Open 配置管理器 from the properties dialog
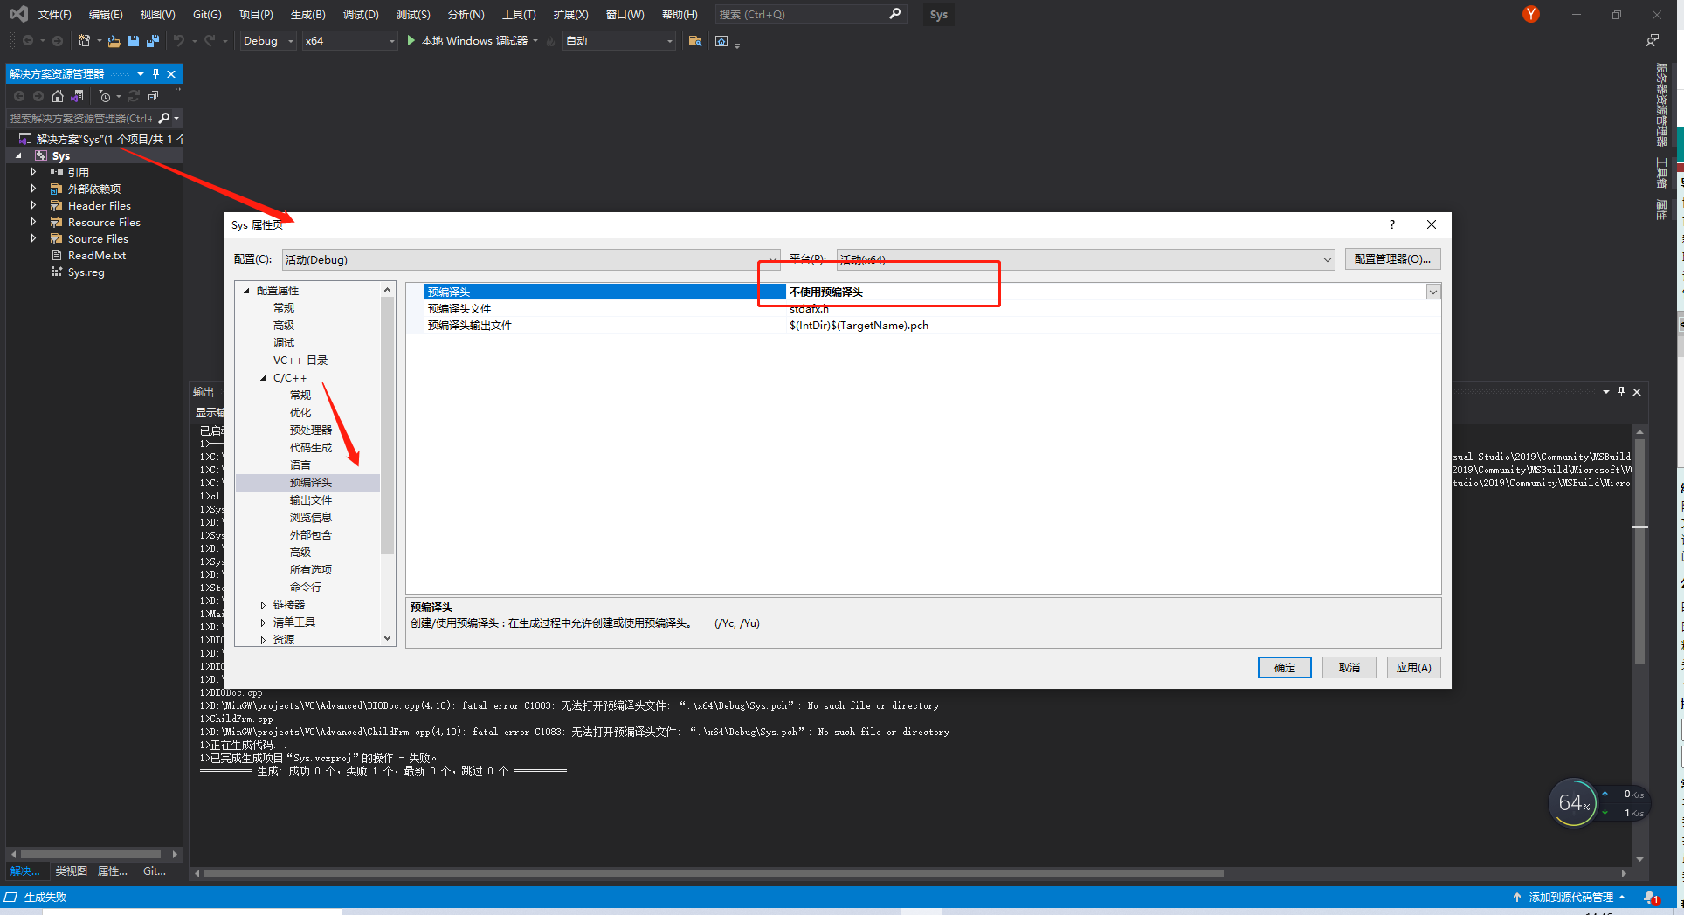Image resolution: width=1684 pixels, height=915 pixels. tap(1392, 258)
